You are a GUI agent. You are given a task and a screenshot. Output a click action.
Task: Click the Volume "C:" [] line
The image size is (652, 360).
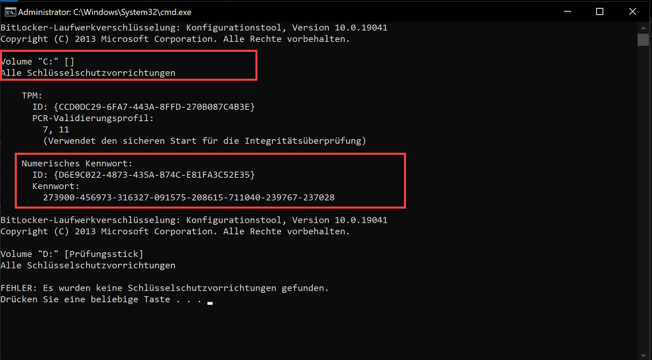(38, 61)
